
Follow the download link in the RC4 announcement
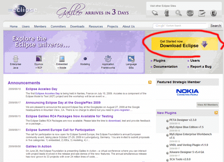(x=114, y=120)
